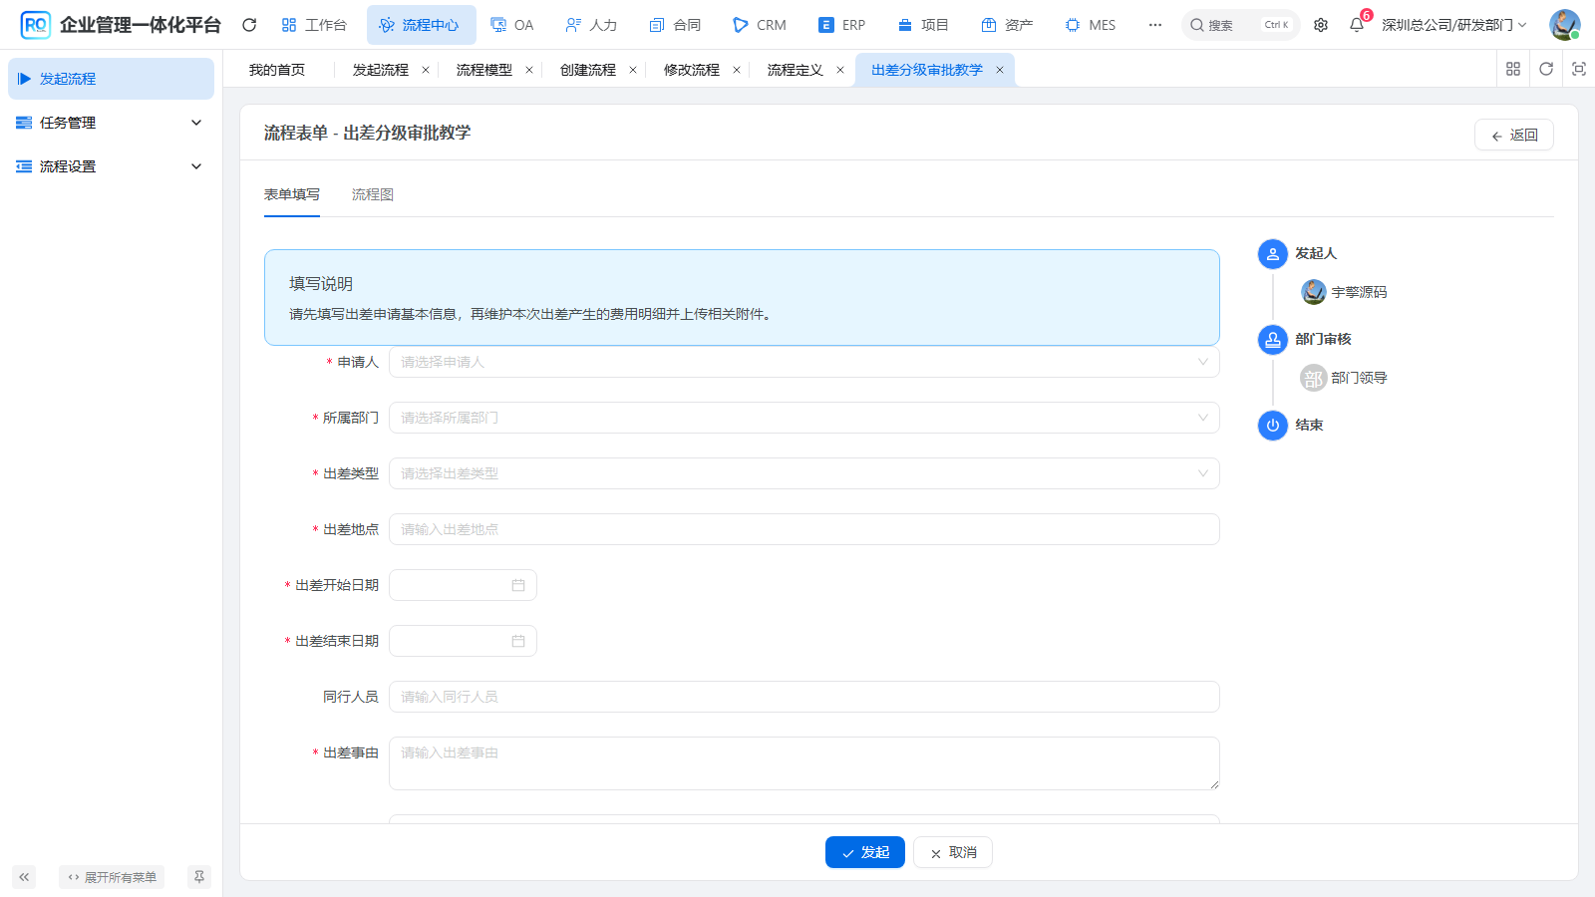
Task: Expand the 流程设置 sidebar menu
Action: point(111,166)
